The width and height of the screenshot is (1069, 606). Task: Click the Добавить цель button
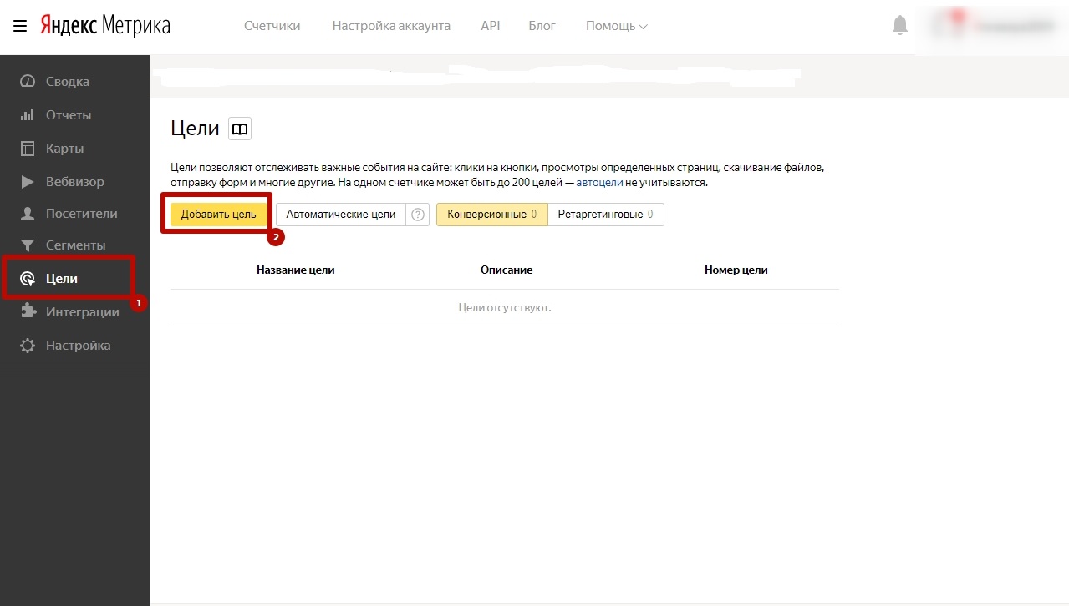pyautogui.click(x=219, y=215)
